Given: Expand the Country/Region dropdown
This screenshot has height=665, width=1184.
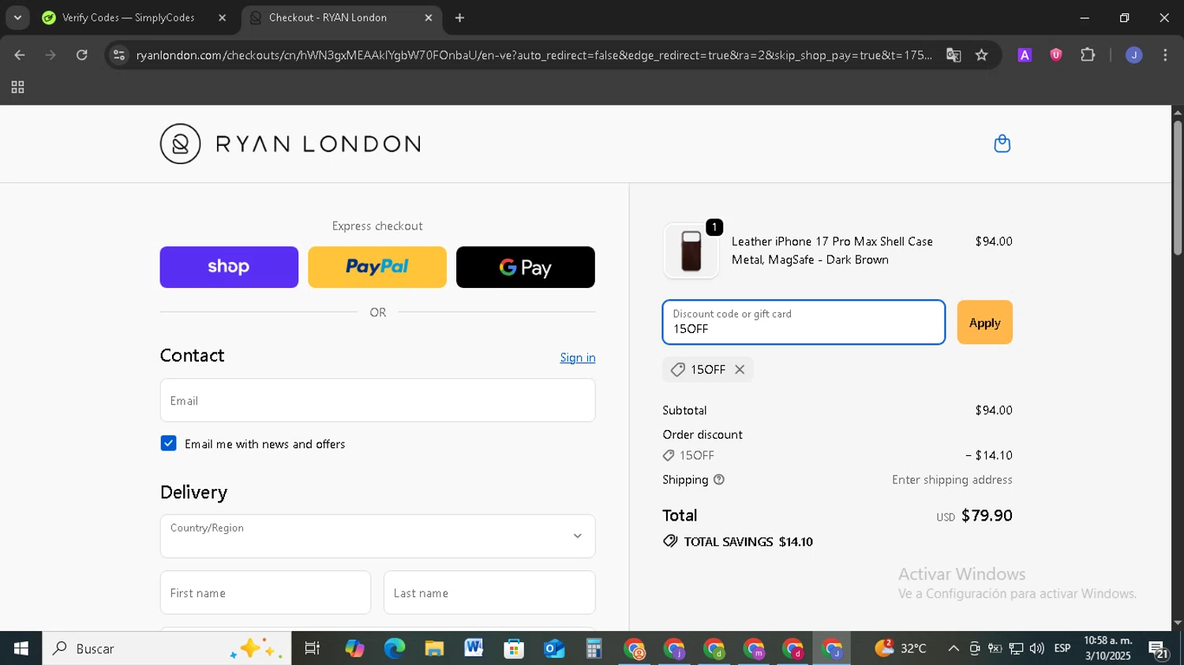Looking at the screenshot, I should click(377, 536).
